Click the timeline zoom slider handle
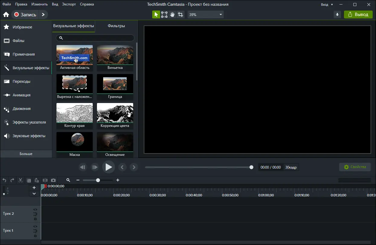 (x=98, y=180)
